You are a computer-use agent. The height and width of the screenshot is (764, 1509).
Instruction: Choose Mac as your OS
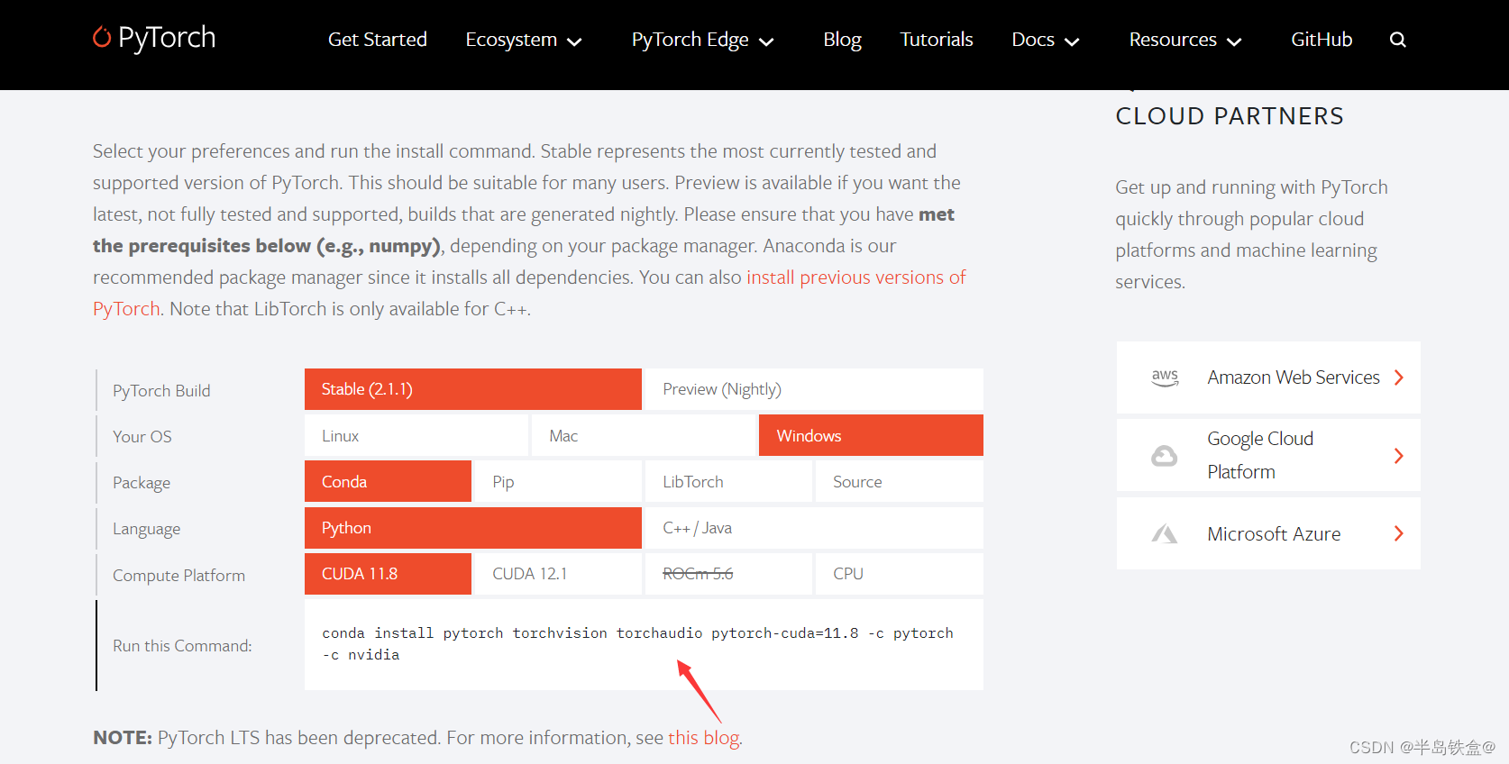click(644, 435)
